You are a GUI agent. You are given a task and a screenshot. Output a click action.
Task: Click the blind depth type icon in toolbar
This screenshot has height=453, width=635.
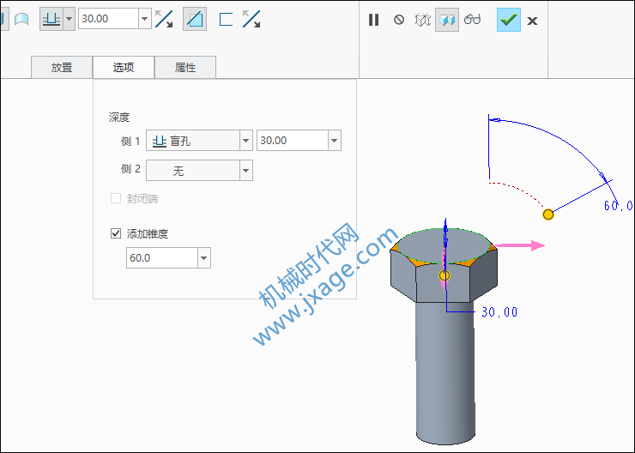pyautogui.click(x=51, y=19)
